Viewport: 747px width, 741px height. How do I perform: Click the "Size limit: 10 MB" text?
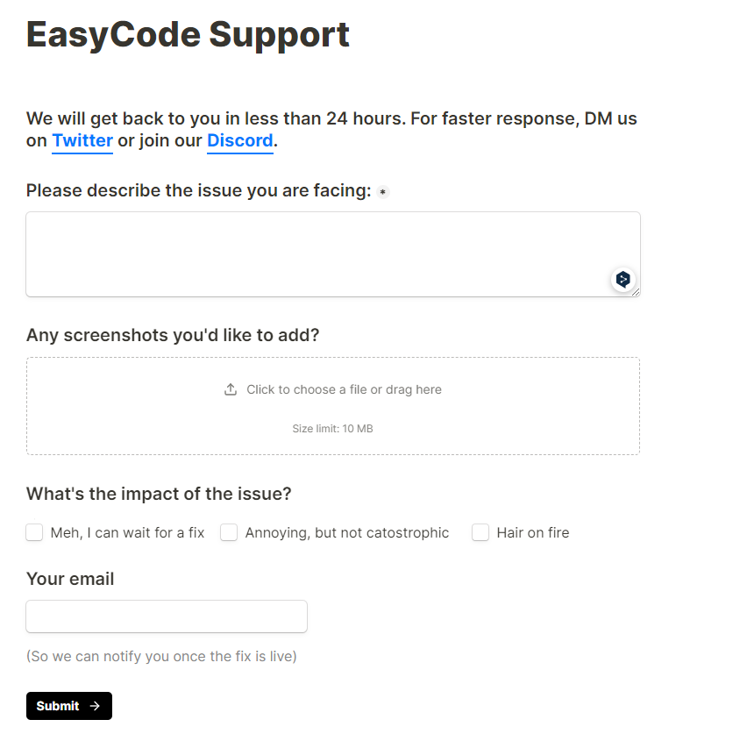[333, 428]
